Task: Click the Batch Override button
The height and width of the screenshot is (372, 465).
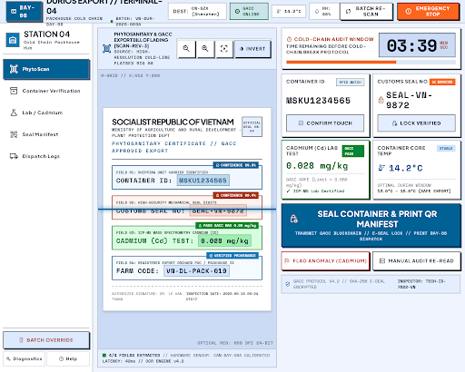Action: click(46, 340)
